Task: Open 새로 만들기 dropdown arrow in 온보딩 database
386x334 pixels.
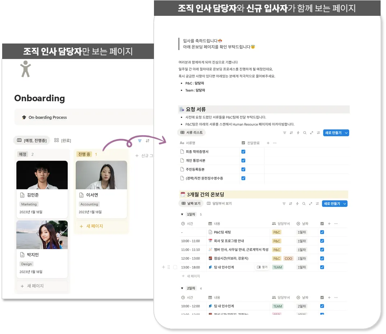Action: [345, 204]
